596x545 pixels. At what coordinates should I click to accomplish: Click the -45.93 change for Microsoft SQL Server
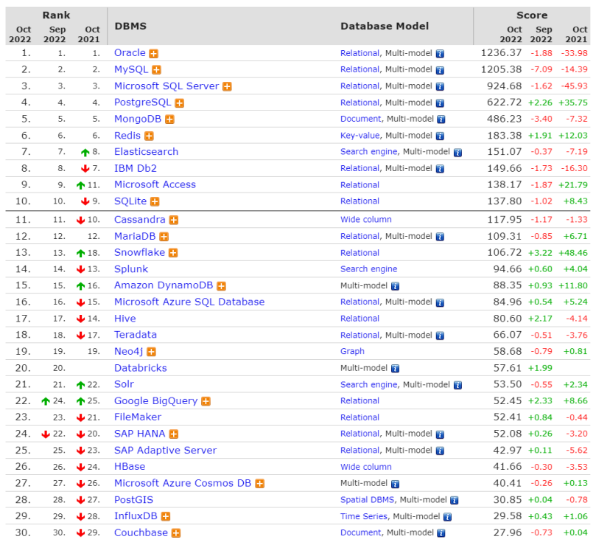pos(575,86)
